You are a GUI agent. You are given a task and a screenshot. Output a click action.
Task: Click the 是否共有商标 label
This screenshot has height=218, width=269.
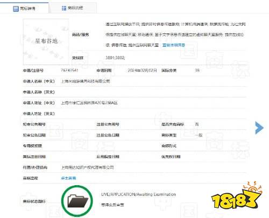pyautogui.click(x=173, y=124)
